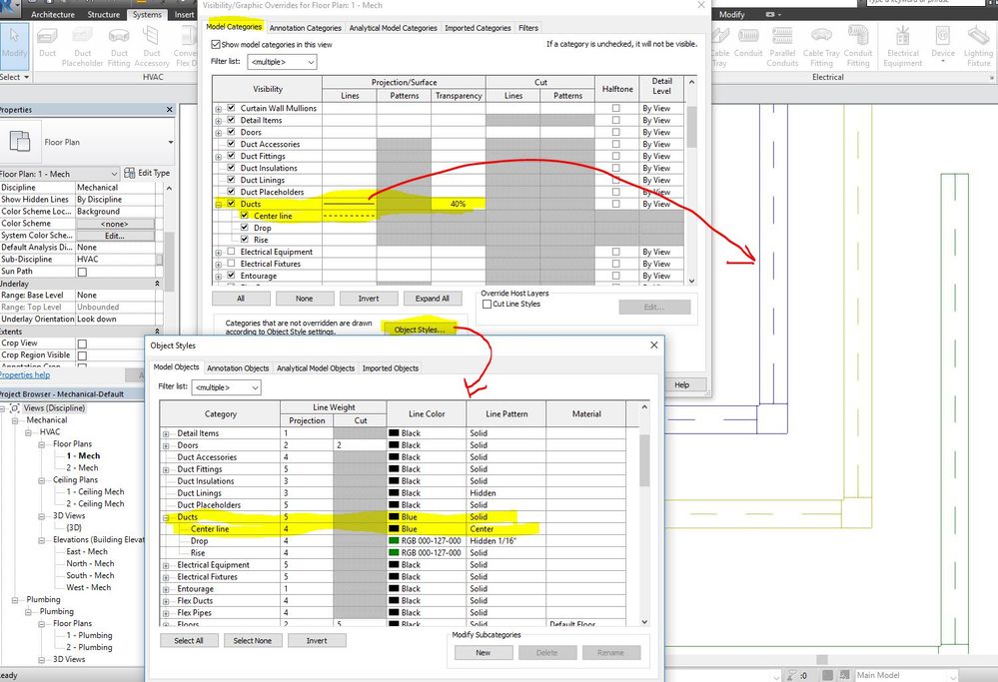Click the Electrical Equipment ribbon icon
The height and width of the screenshot is (682, 998).
pos(902,46)
